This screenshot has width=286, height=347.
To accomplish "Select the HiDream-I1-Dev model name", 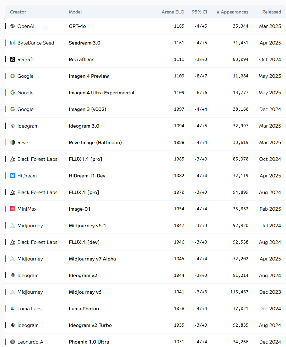I will coord(87,176).
